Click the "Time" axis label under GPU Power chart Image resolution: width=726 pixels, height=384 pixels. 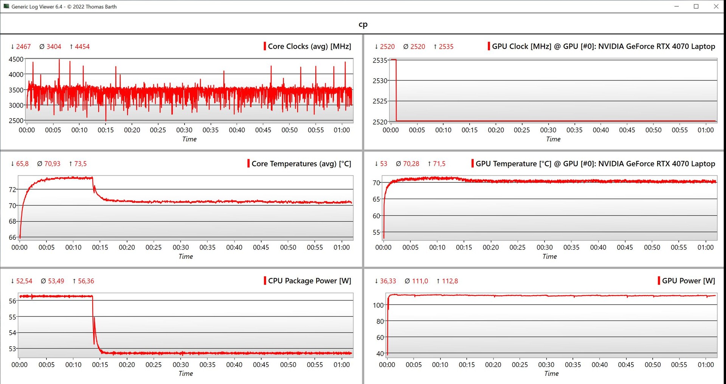551,374
